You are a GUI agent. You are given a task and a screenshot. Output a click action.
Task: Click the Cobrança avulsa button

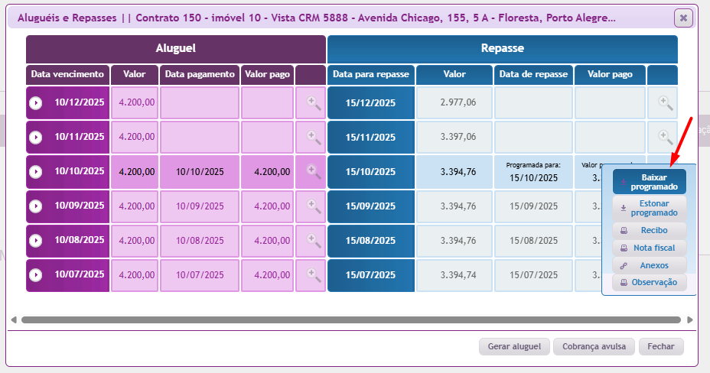(594, 346)
